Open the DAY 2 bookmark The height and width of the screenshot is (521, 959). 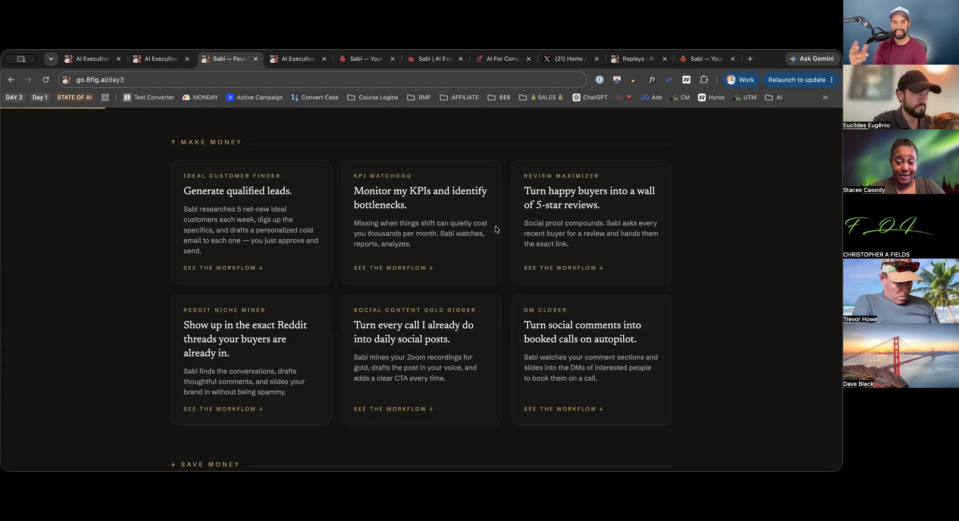point(14,97)
